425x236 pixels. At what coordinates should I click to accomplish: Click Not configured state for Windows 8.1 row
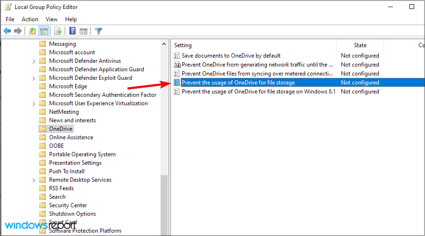pyautogui.click(x=360, y=92)
